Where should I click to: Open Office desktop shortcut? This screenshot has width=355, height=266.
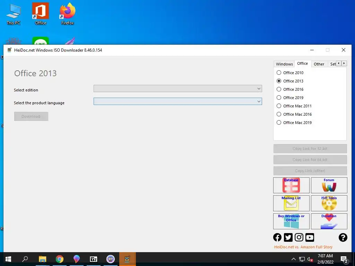pos(41,14)
